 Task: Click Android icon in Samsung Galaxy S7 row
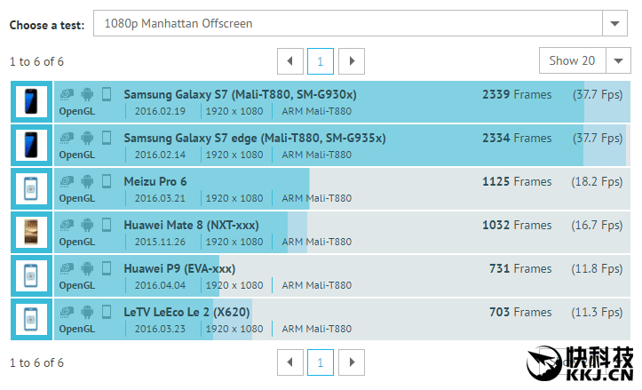tap(87, 94)
